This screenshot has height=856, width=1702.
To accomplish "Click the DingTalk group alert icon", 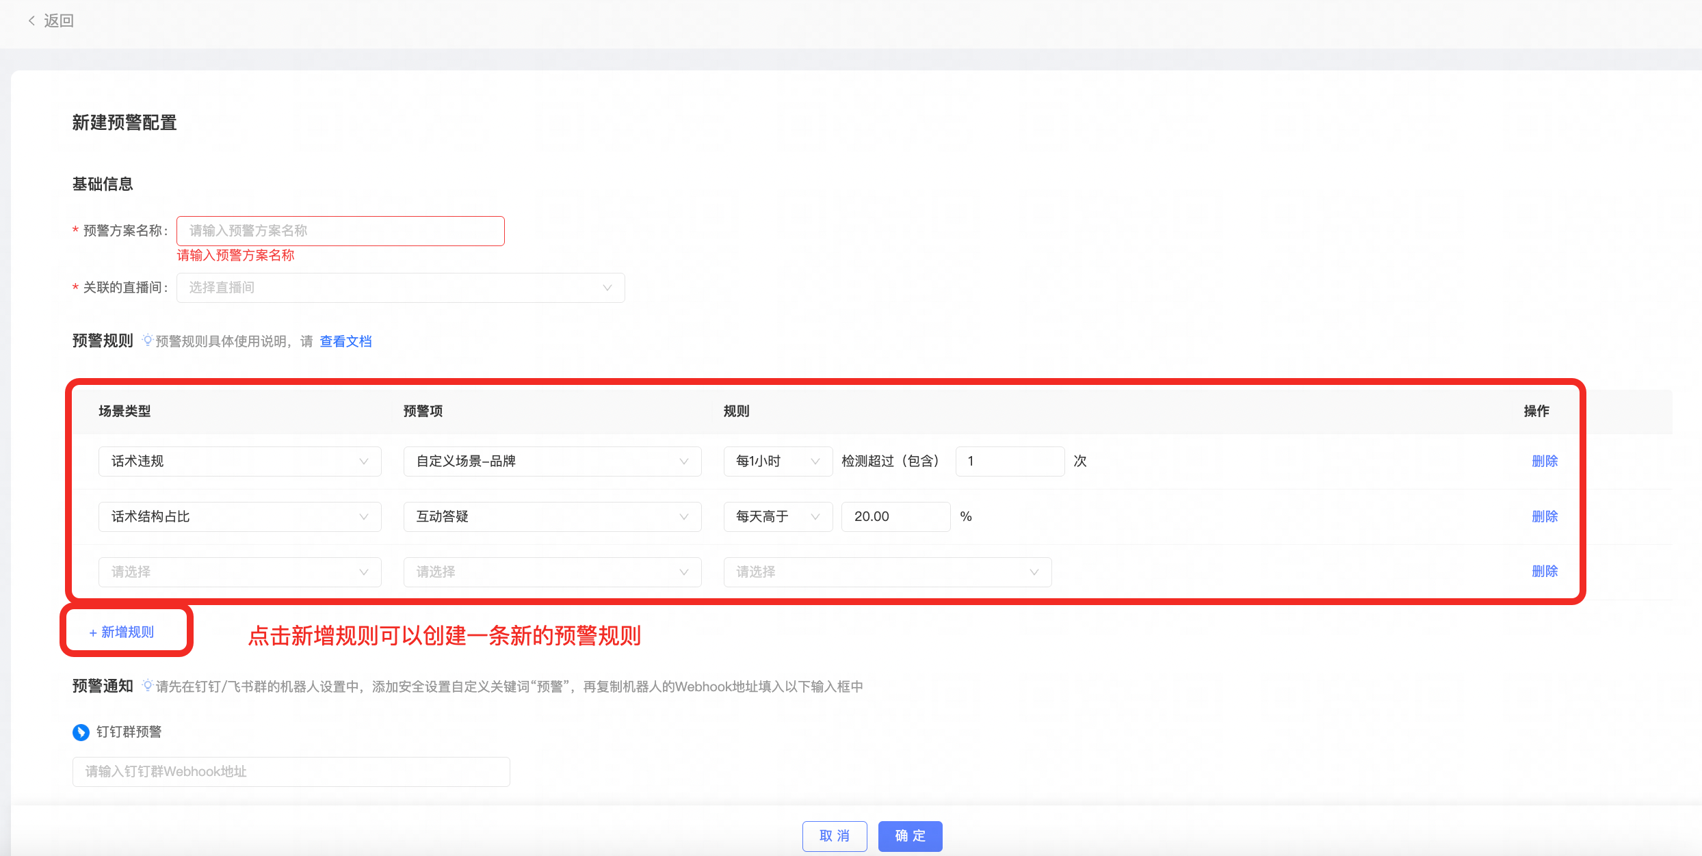I will pos(81,732).
